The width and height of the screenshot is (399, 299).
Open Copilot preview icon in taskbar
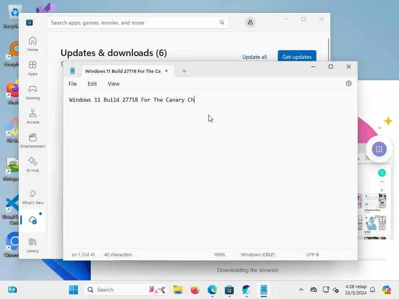point(387,290)
